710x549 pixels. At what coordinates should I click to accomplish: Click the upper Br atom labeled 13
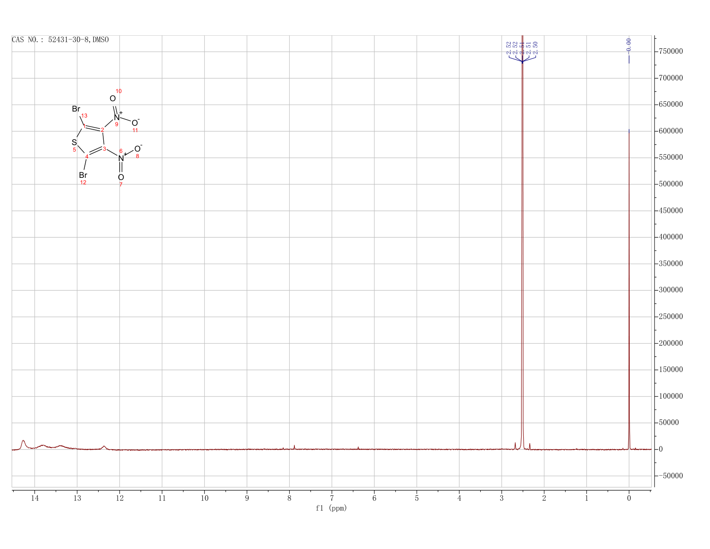click(x=76, y=109)
